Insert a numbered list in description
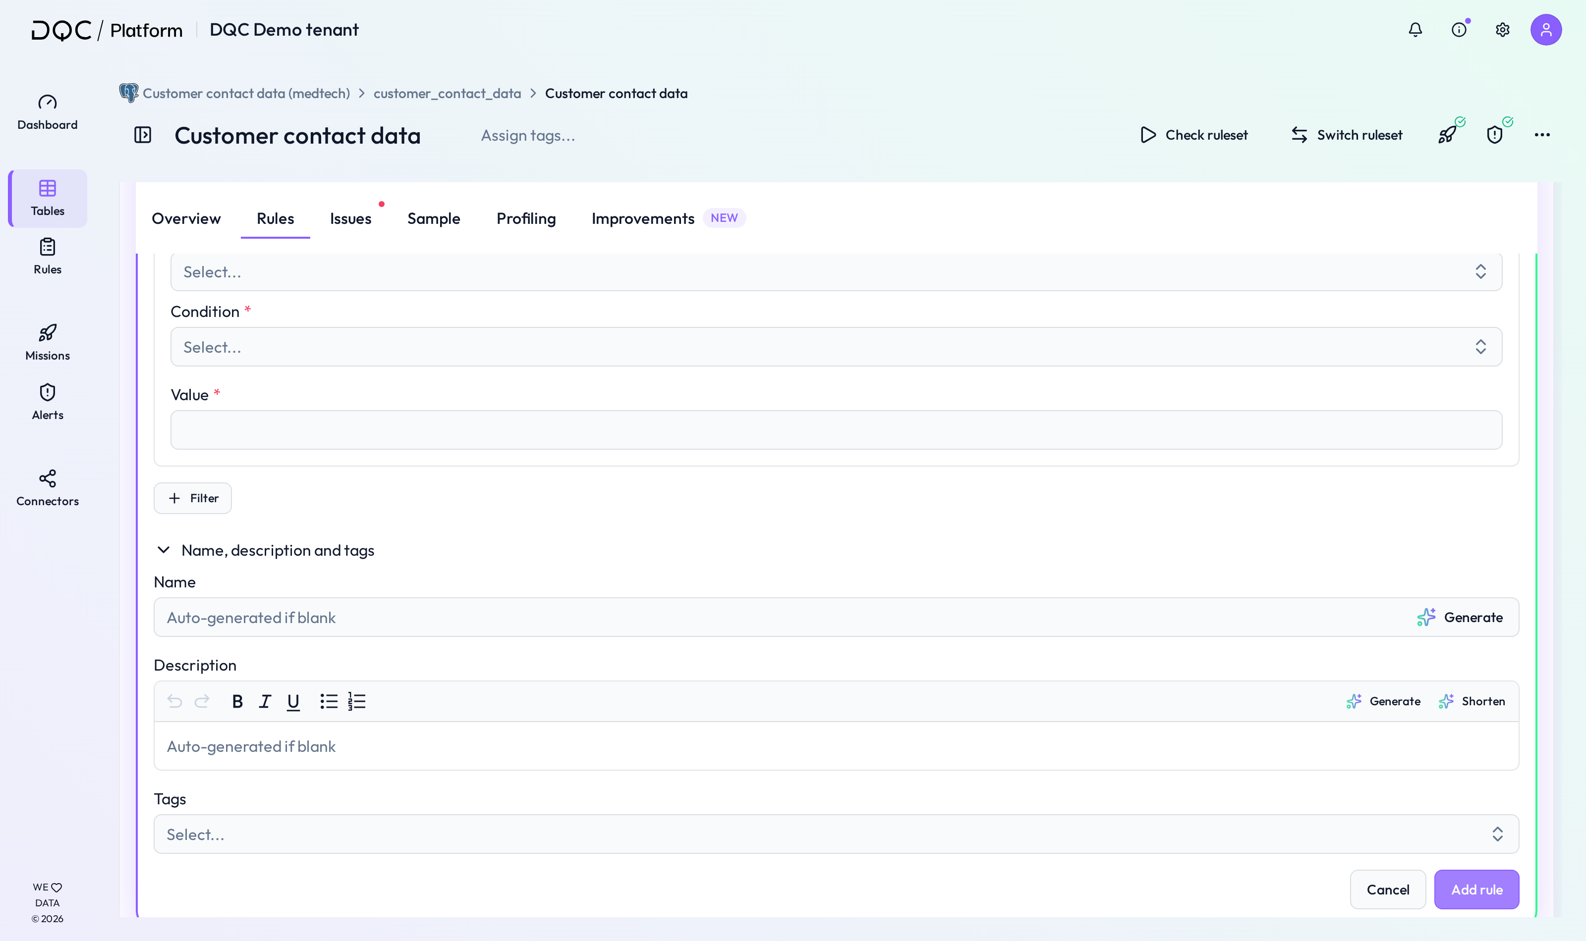 tap(356, 701)
